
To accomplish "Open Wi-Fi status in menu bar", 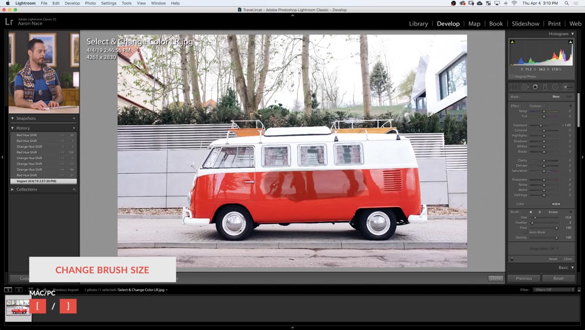I will 514,3.
